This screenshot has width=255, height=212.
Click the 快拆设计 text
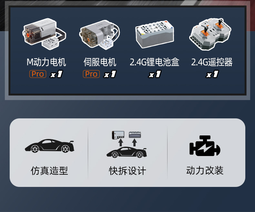[x=127, y=171]
